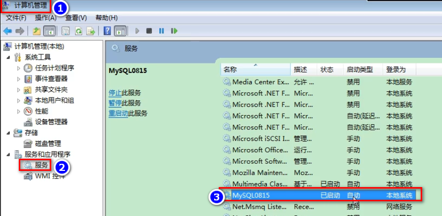442x216 pixels.
Task: Select the 存储 tree node
Action: (31, 133)
